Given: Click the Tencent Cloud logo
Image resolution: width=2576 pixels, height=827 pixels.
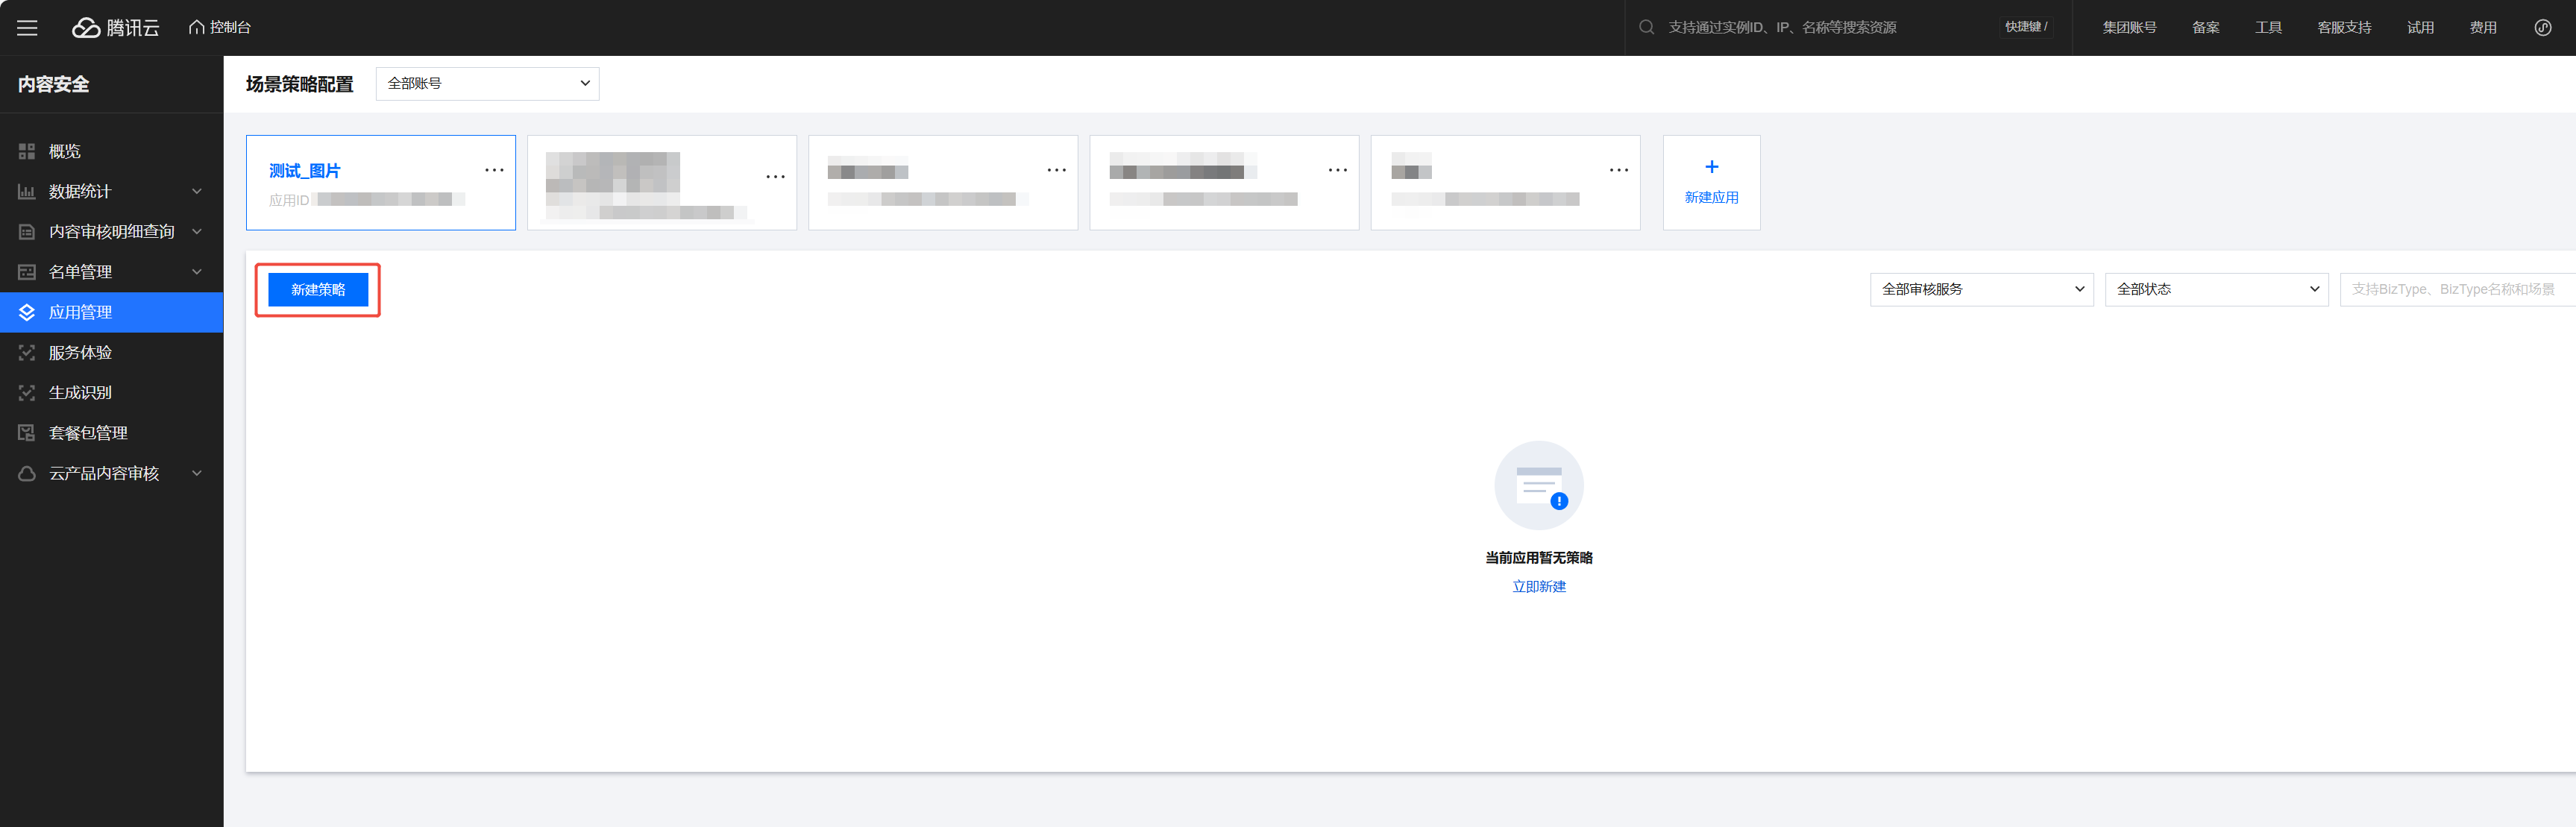Looking at the screenshot, I should [x=116, y=28].
